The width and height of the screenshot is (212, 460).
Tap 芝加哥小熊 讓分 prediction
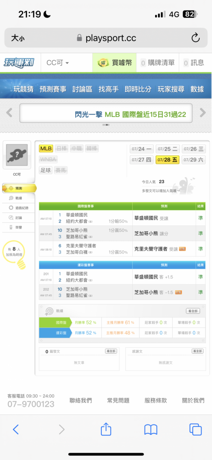[x=151, y=234]
